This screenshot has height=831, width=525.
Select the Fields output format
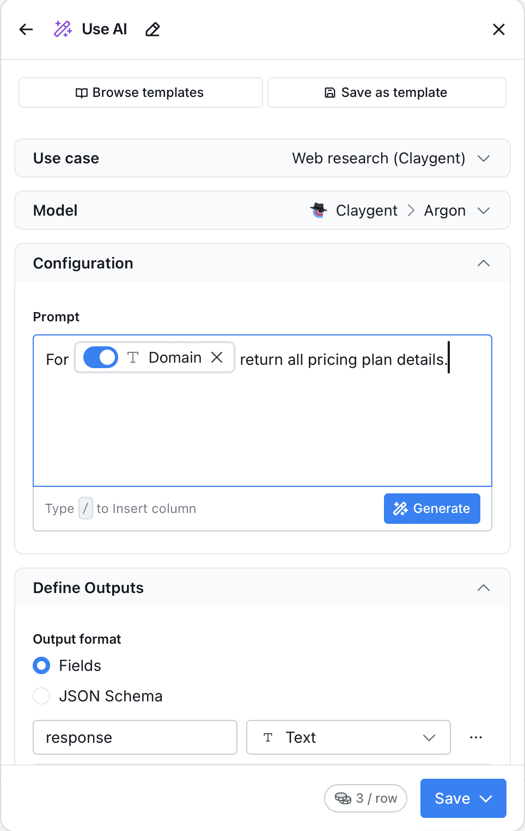point(41,665)
